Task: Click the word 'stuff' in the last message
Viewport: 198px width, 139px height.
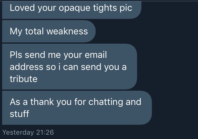Action: point(19,114)
